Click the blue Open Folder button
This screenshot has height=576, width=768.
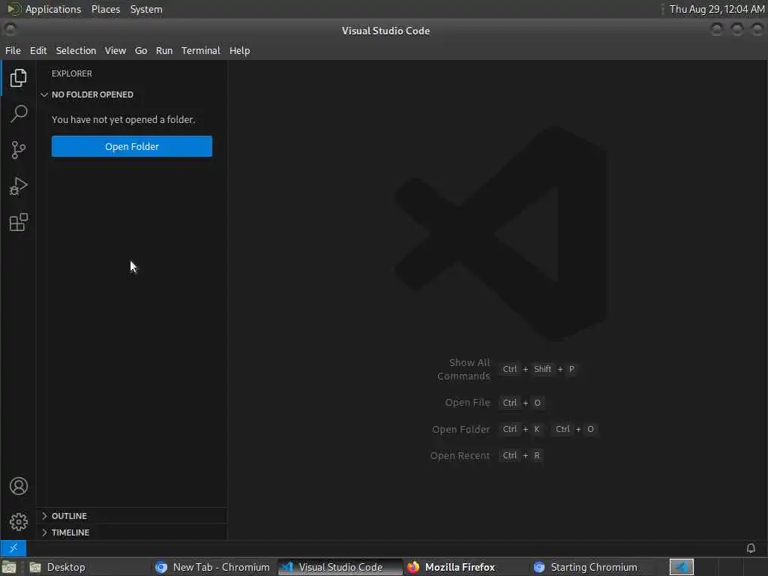(132, 146)
